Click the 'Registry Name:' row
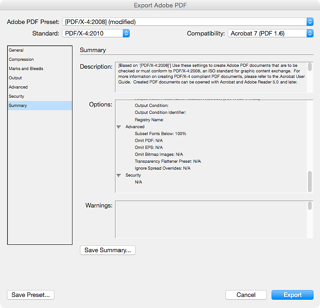The image size is (320, 308). [x=149, y=120]
